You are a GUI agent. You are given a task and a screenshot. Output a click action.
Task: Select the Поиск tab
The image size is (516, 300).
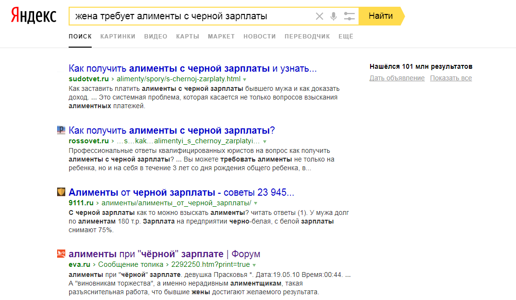(80, 36)
